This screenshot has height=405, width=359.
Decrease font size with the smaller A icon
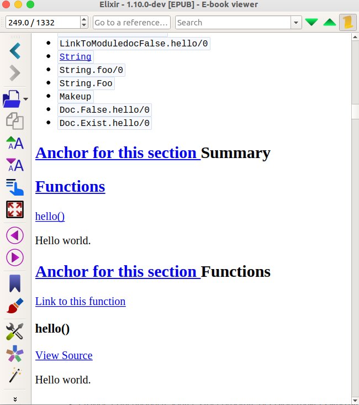tap(15, 165)
